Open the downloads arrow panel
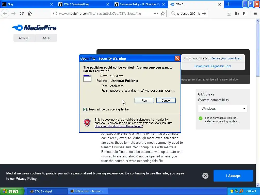Screen dimensions: 260x195 click(x=229, y=13)
